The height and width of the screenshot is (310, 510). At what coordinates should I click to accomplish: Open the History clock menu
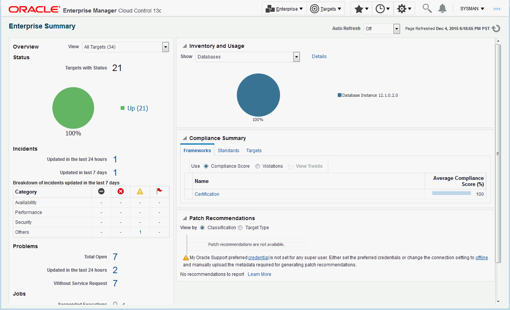point(382,9)
